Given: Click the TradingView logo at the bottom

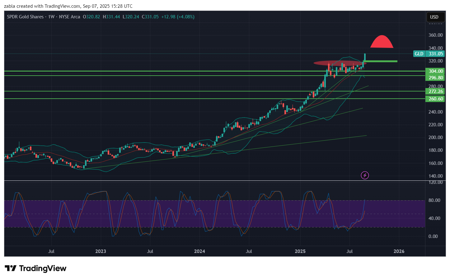Looking at the screenshot, I should point(35,268).
